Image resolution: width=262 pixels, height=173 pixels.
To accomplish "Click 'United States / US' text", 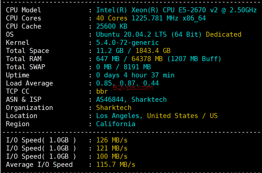I will pyautogui.click(x=182, y=116).
